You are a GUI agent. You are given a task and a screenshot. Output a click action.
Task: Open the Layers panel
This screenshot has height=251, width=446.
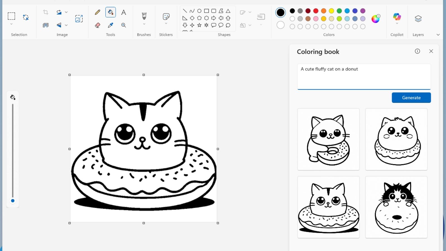pyautogui.click(x=418, y=19)
